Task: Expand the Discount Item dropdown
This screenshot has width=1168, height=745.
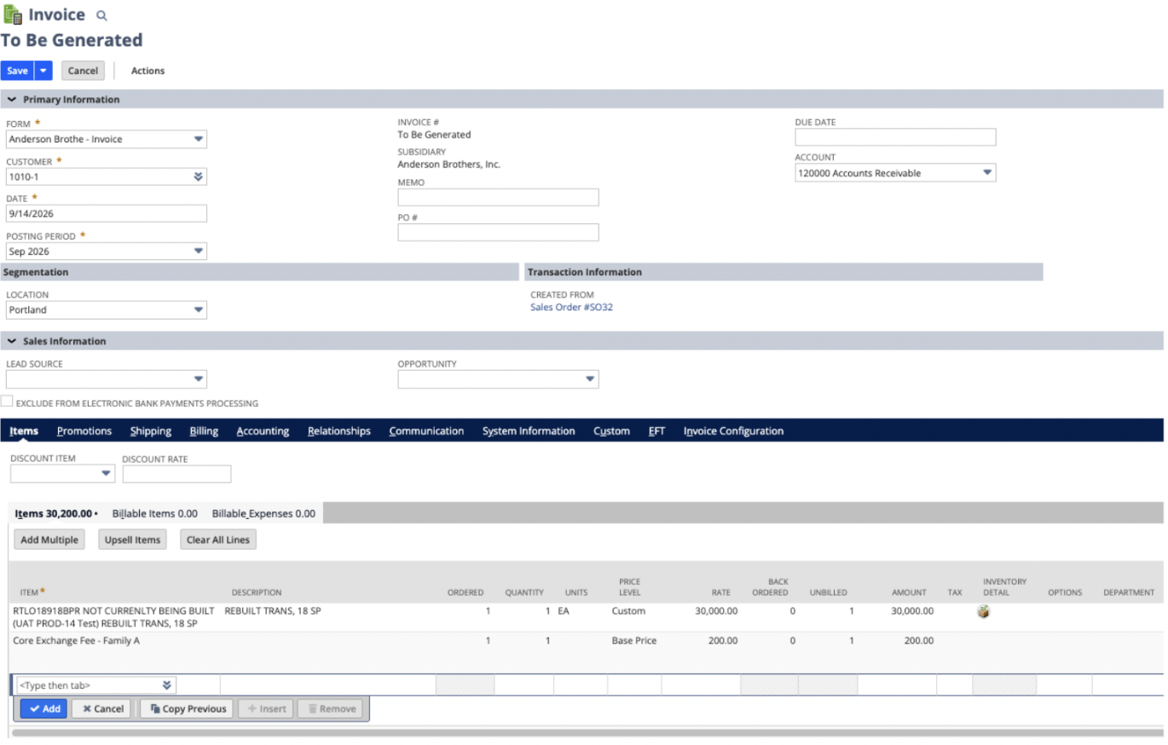Action: tap(62, 474)
